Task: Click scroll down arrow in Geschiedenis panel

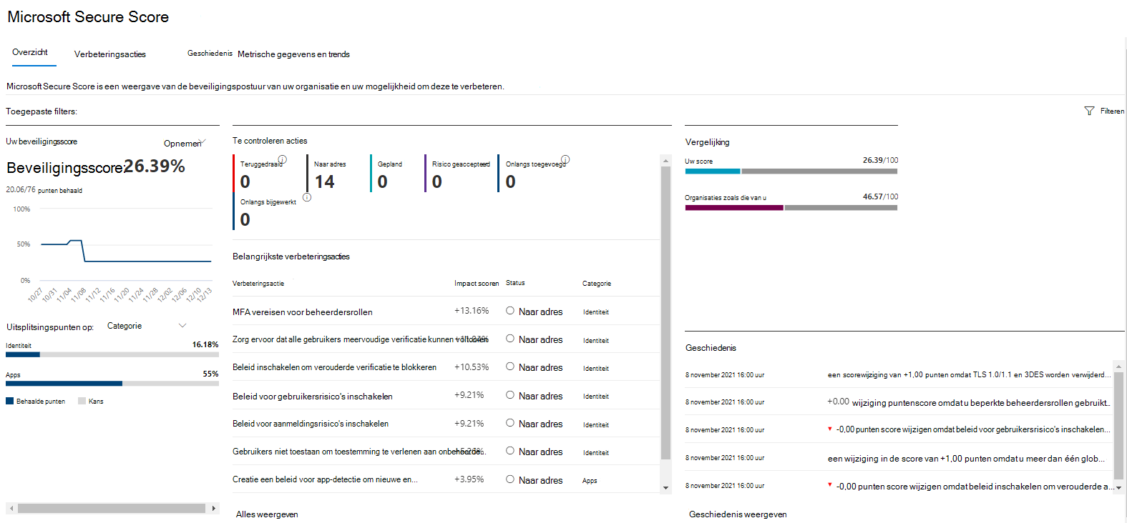Action: pos(1119,488)
